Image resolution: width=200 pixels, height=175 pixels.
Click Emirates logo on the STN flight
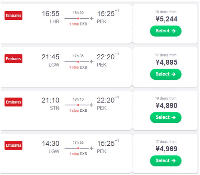pos(14,102)
